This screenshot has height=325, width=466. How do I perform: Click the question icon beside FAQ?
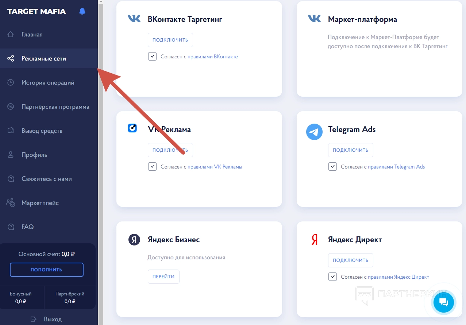pos(11,227)
